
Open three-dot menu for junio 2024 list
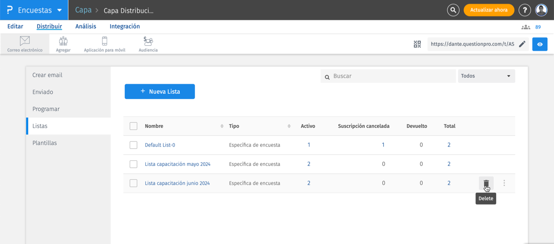504,183
